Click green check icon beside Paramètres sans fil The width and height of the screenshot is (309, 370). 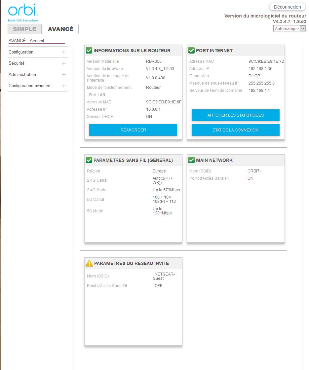pos(89,160)
